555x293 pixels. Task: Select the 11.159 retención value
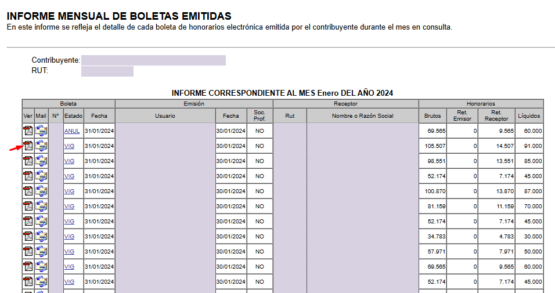(x=504, y=207)
